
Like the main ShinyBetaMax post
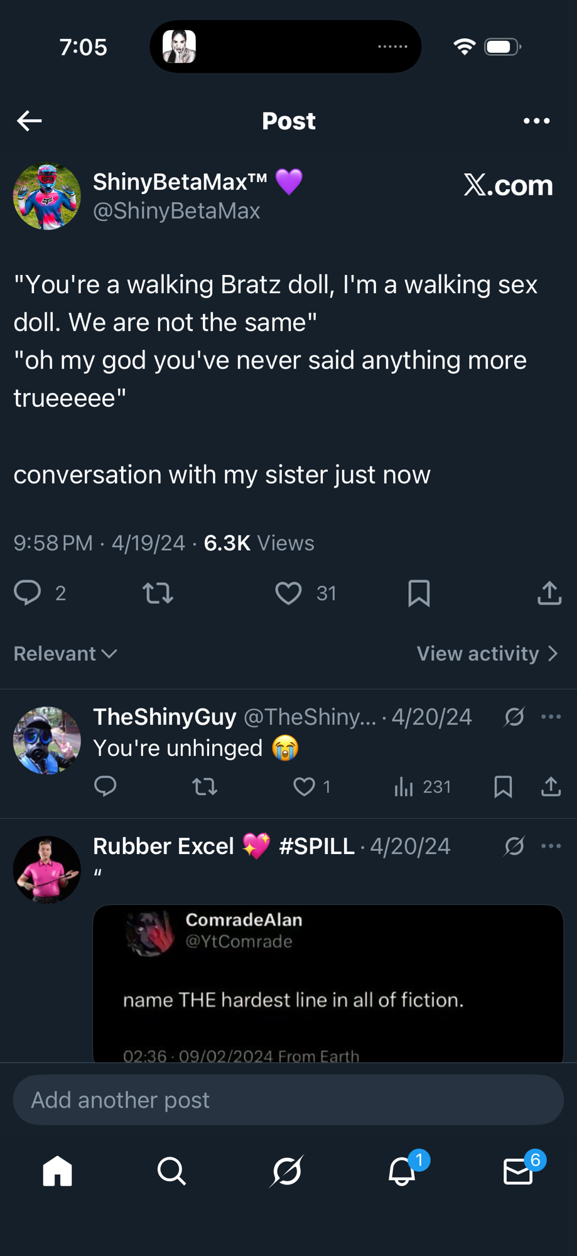(289, 593)
